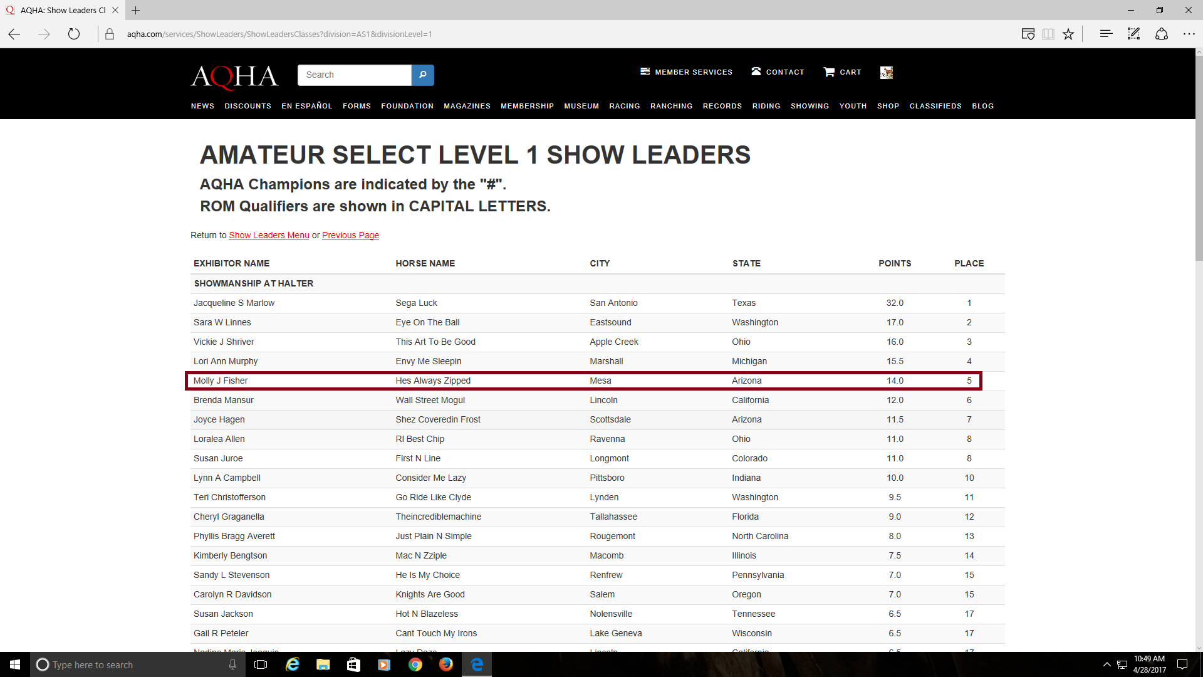The image size is (1203, 677).
Task: Close the AQHA Show Leaders tab
Action: 115,10
